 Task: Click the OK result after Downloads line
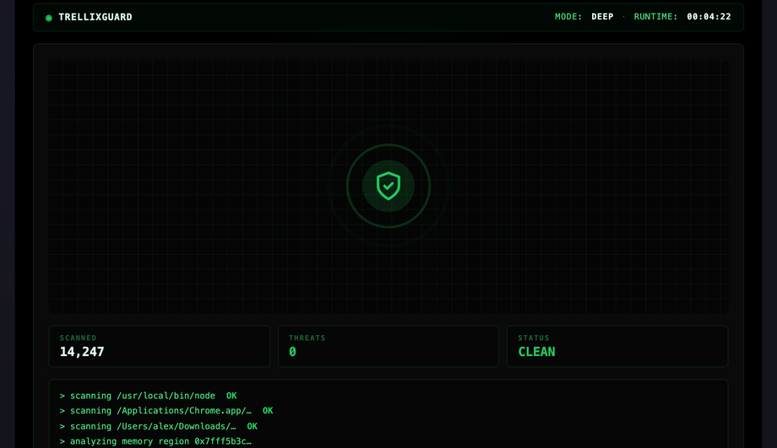click(253, 426)
